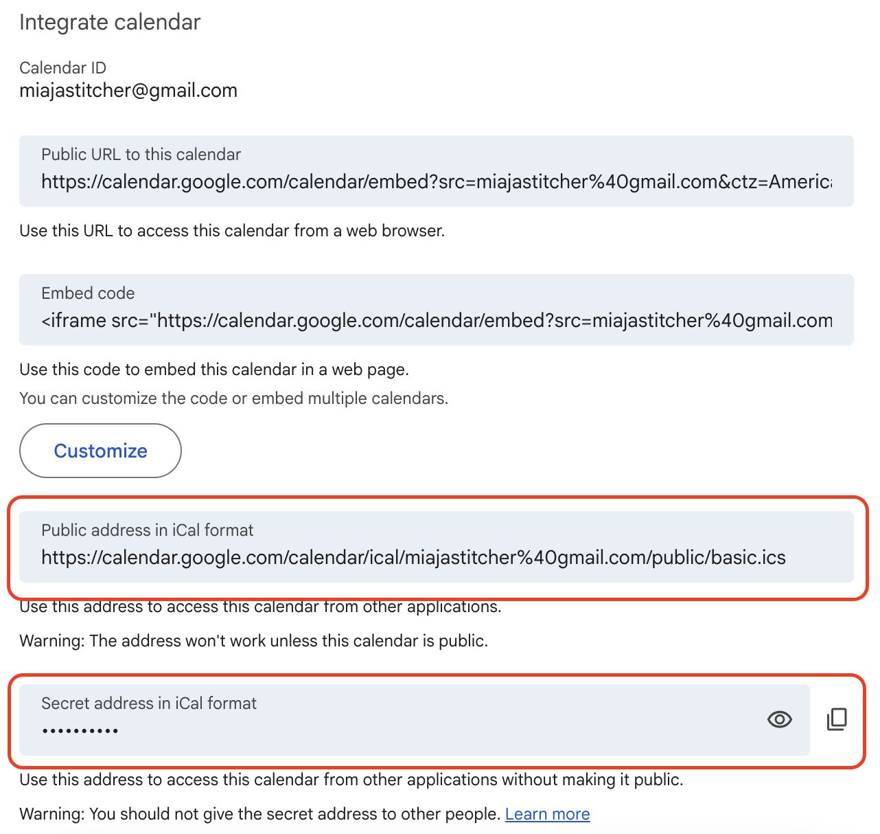Image resolution: width=880 pixels, height=834 pixels.
Task: Copy the secret iCal address to clipboard
Action: (x=837, y=719)
